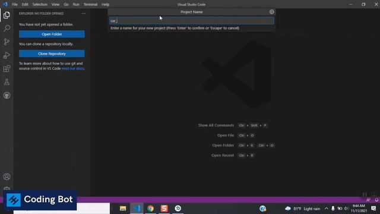Open the Run menu

[76, 4]
